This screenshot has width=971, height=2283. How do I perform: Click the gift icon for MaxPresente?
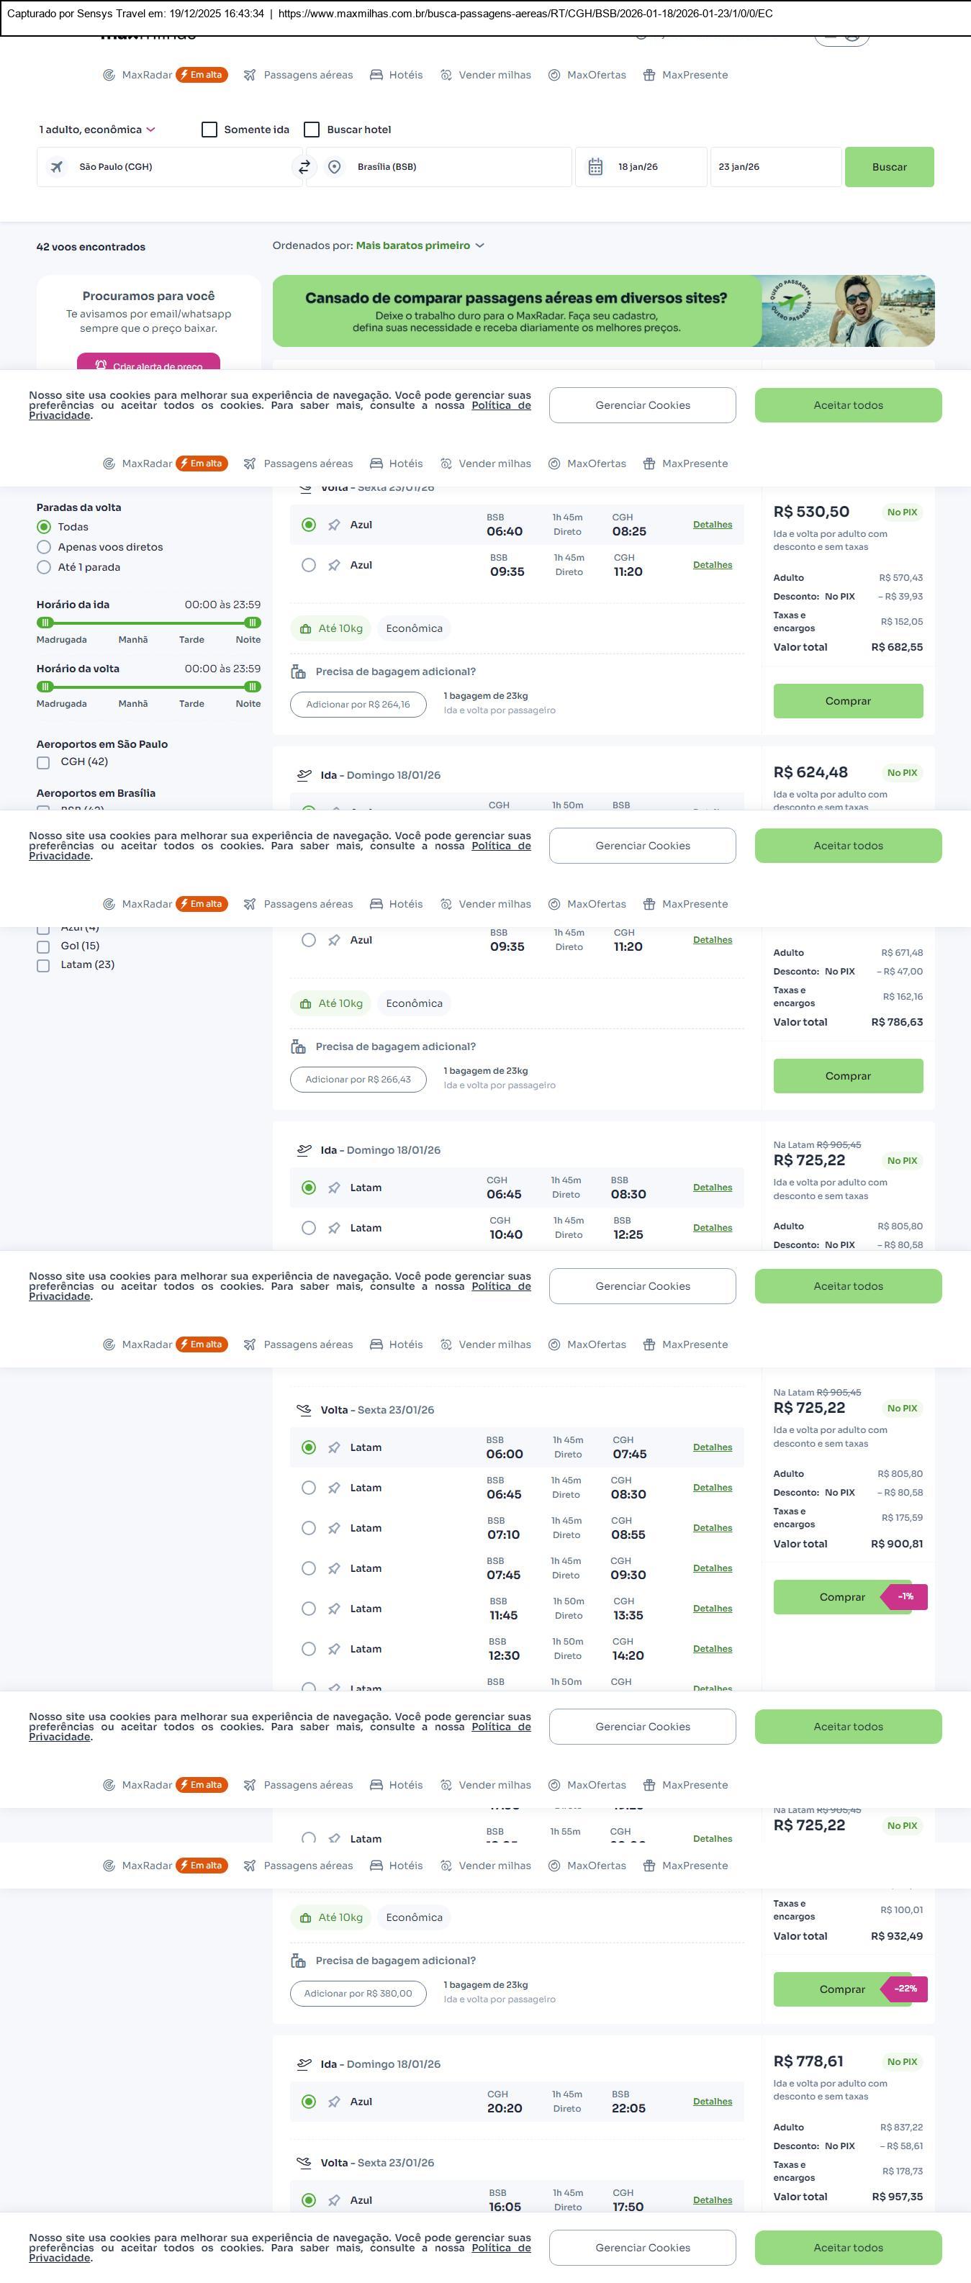pos(649,76)
